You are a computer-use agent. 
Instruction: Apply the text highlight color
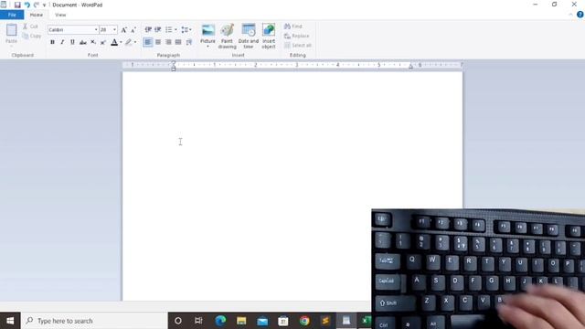[128, 42]
